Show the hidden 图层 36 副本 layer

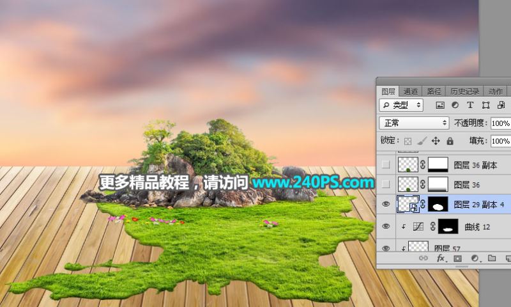click(386, 165)
